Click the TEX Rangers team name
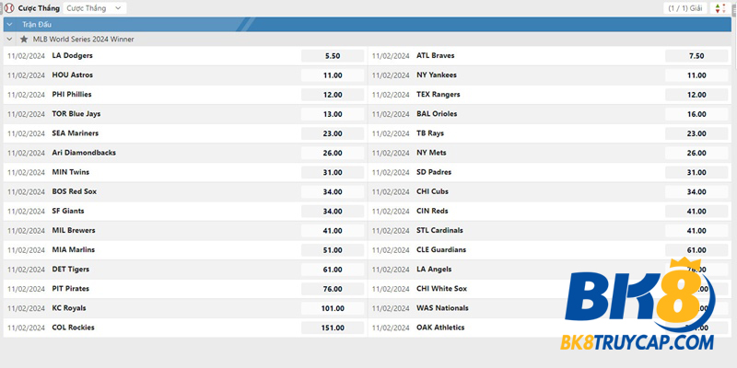Screen dimensions: 737x368 click(x=439, y=95)
